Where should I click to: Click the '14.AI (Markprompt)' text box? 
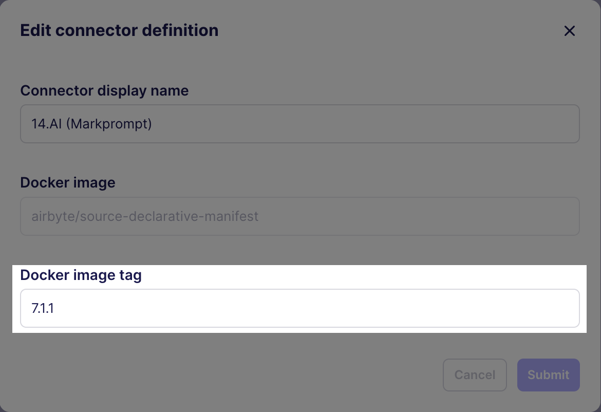(x=300, y=124)
